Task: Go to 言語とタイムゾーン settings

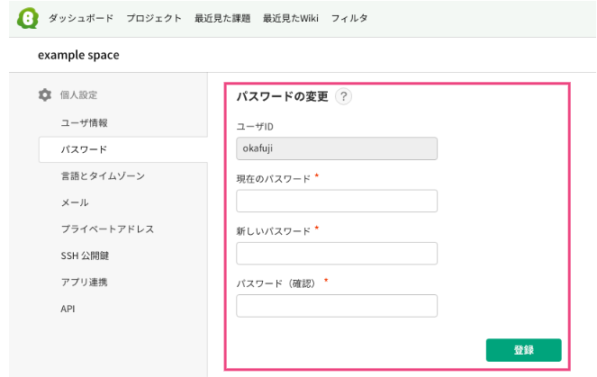Action: [103, 176]
